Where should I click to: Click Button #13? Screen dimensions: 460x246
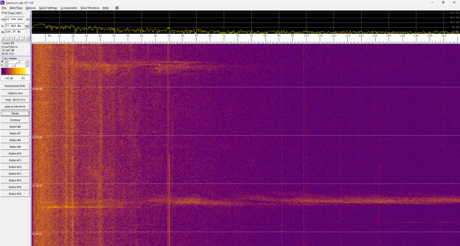tap(15, 174)
